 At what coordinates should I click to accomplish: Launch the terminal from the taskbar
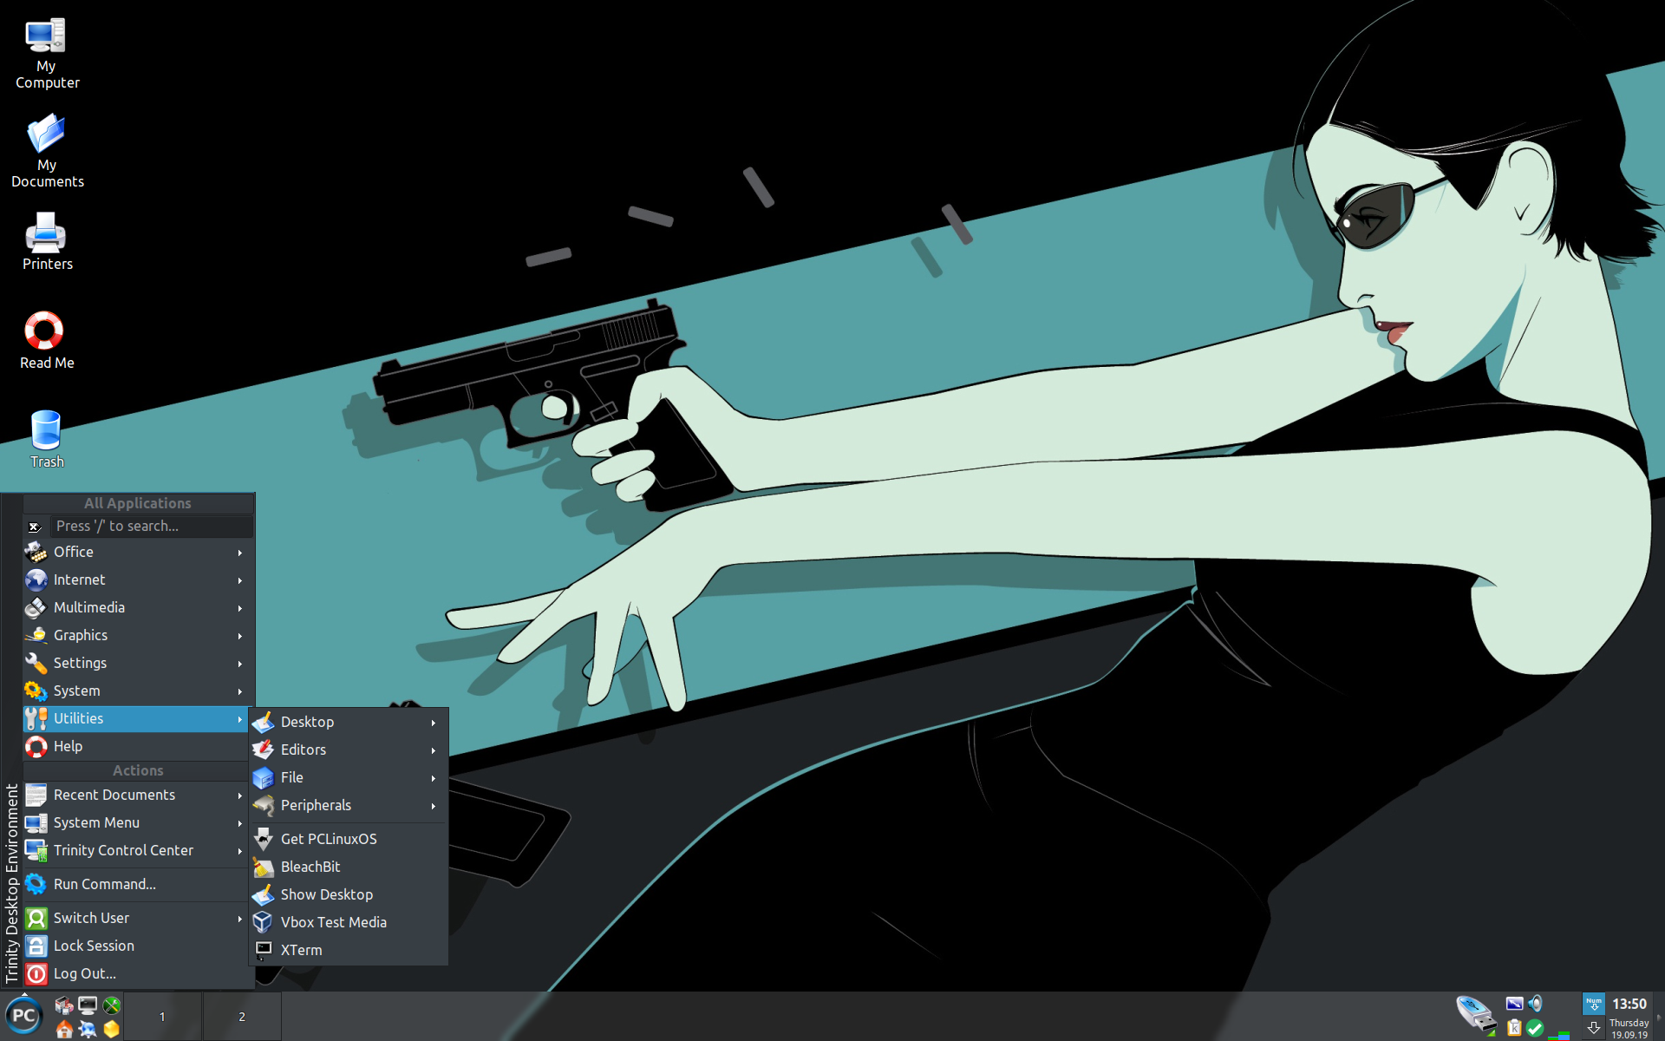click(x=87, y=1004)
